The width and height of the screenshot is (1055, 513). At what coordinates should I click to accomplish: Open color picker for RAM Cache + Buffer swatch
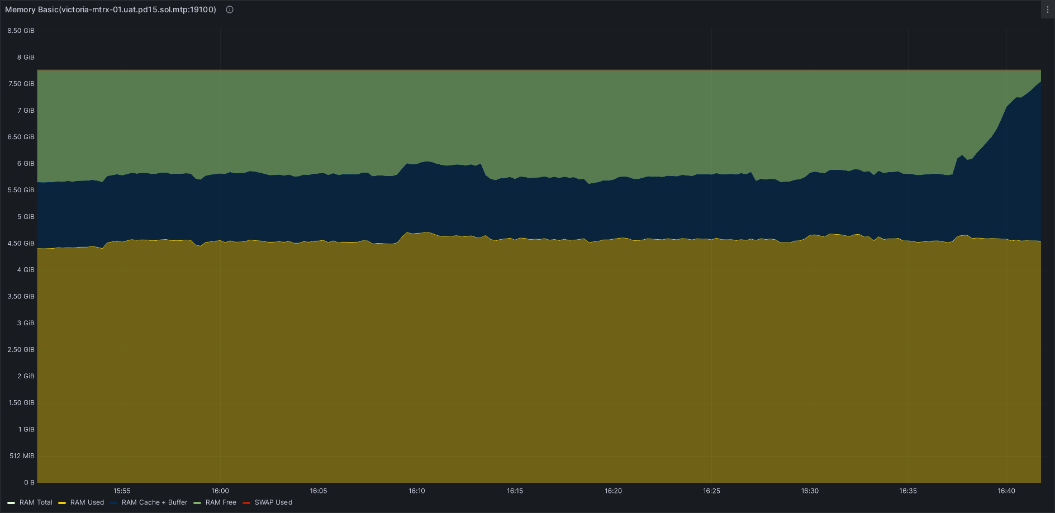coord(113,503)
